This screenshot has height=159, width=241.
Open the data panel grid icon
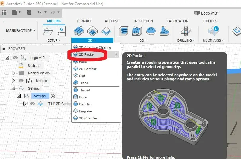point(4,12)
